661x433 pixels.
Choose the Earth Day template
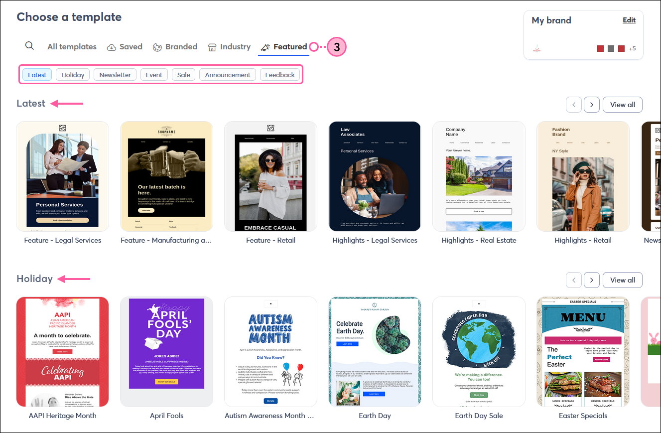(x=375, y=352)
